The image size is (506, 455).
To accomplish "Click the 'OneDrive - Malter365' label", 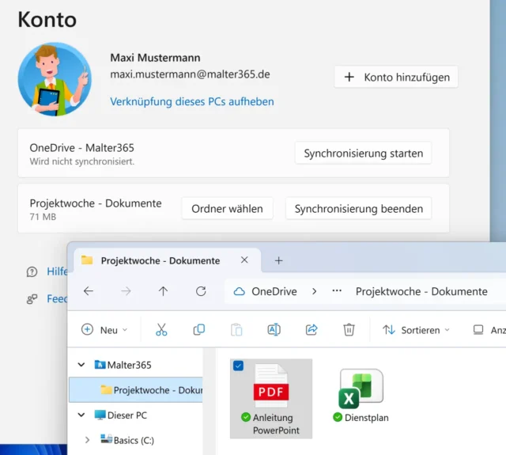I will tap(82, 148).
